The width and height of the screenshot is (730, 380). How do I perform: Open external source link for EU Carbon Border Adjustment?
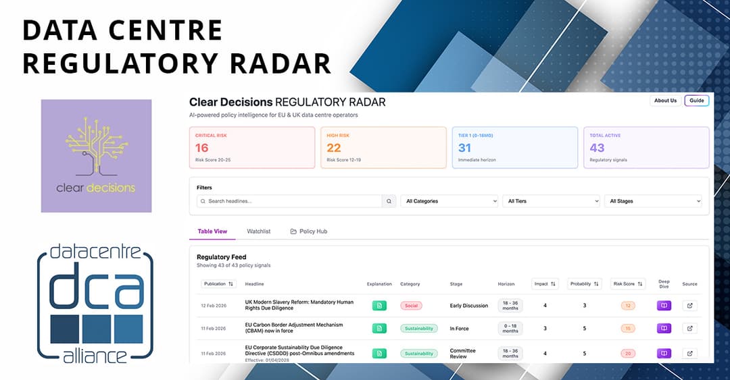click(689, 329)
